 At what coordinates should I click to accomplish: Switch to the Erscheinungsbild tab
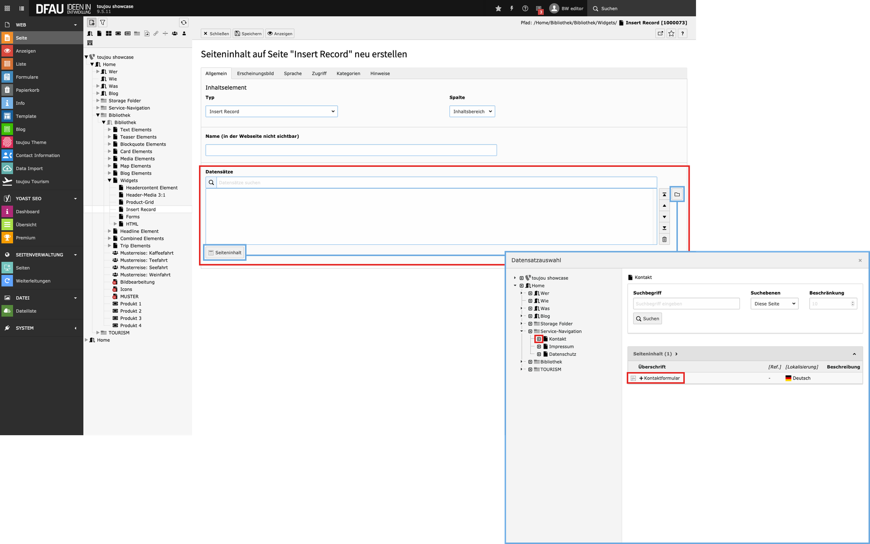point(255,73)
